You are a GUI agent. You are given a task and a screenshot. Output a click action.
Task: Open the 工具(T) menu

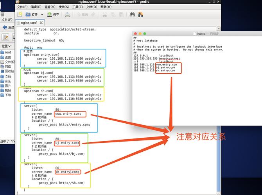(77, 7)
